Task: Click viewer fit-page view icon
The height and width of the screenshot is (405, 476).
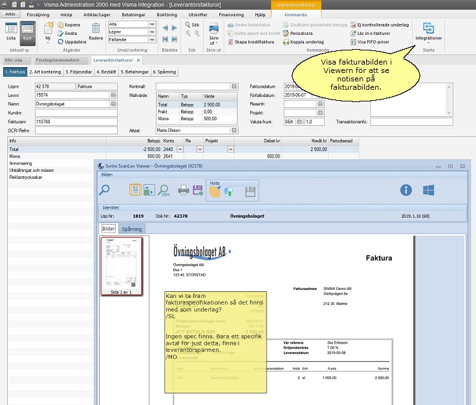Action: point(135,190)
